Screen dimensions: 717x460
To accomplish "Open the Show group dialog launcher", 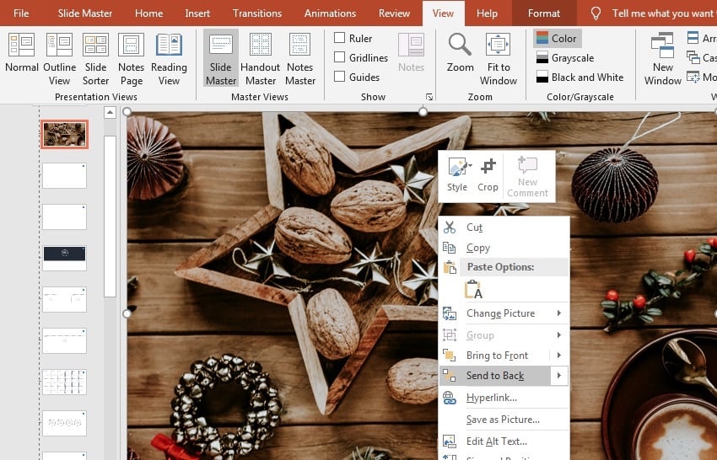I will coord(429,97).
